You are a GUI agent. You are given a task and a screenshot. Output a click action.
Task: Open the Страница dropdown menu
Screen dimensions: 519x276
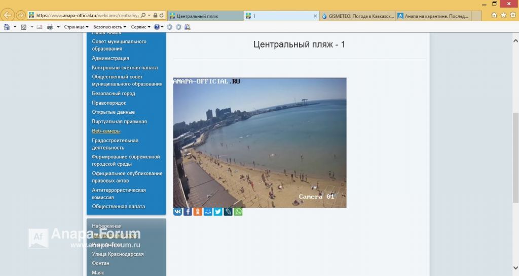tap(76, 27)
